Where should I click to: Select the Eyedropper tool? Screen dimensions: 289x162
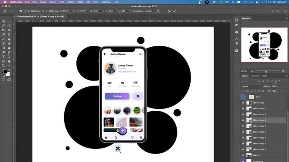pos(3,35)
